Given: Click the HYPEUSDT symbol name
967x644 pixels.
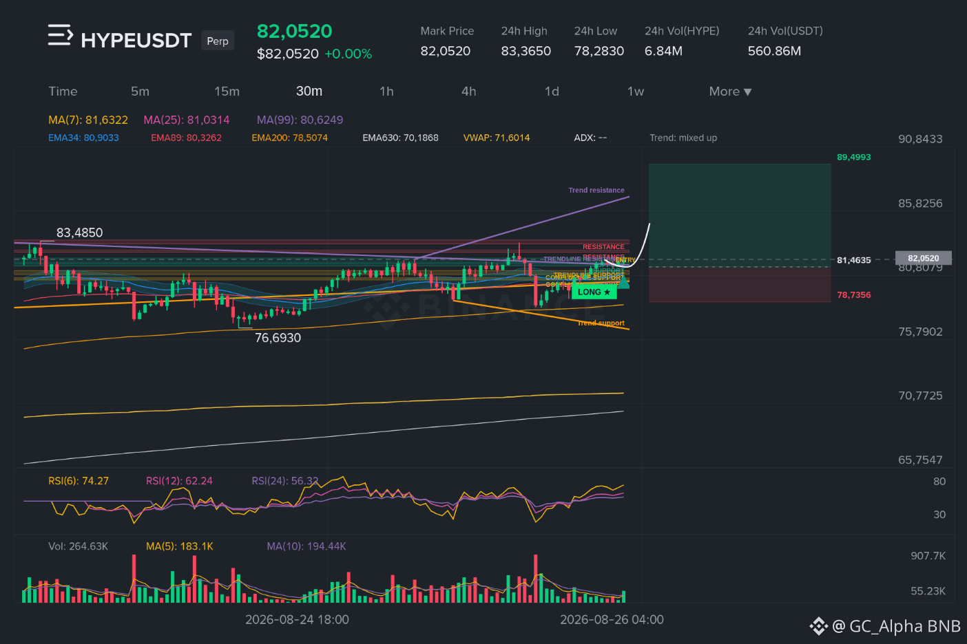Looking at the screenshot, I should pos(136,41).
